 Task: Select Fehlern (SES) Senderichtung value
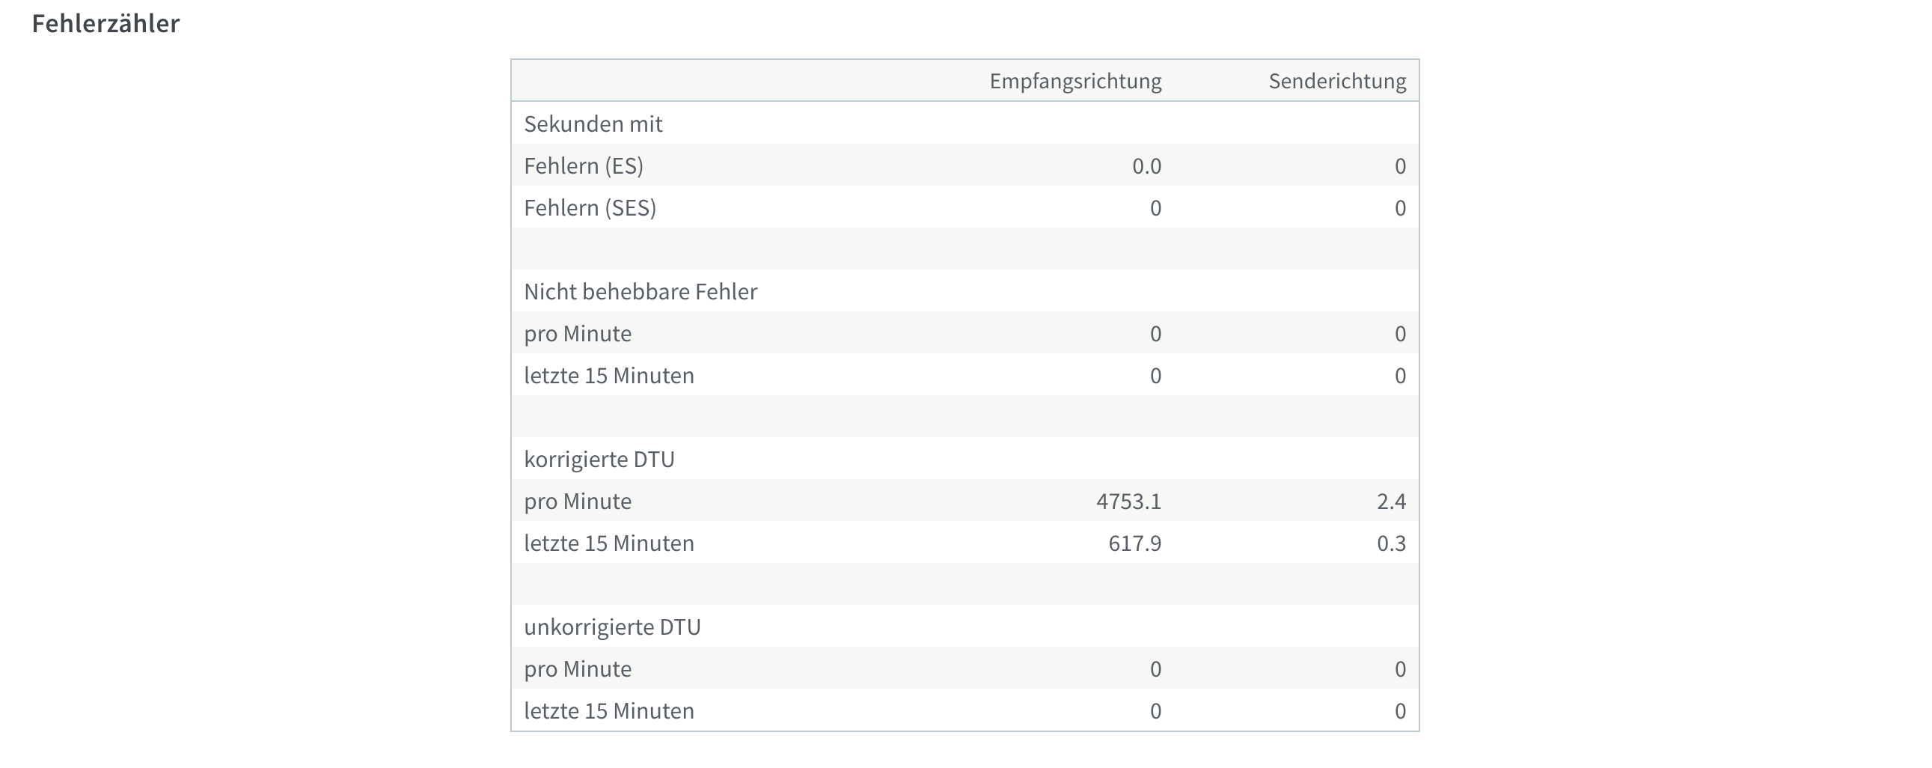tap(1400, 208)
